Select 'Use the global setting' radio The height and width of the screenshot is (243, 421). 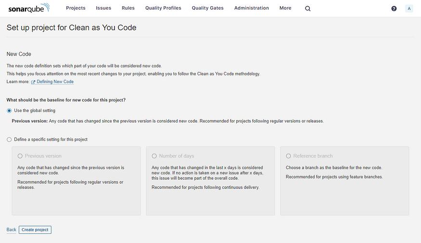click(9, 110)
